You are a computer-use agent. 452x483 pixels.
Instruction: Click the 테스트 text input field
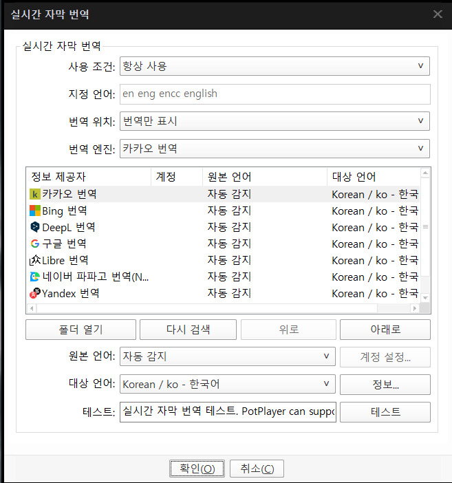(228, 412)
